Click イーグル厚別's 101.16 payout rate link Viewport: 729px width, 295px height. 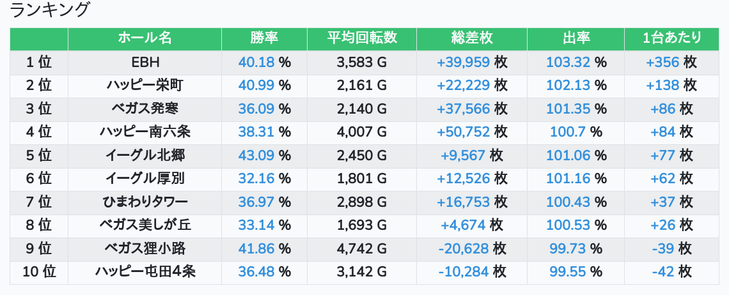click(567, 179)
